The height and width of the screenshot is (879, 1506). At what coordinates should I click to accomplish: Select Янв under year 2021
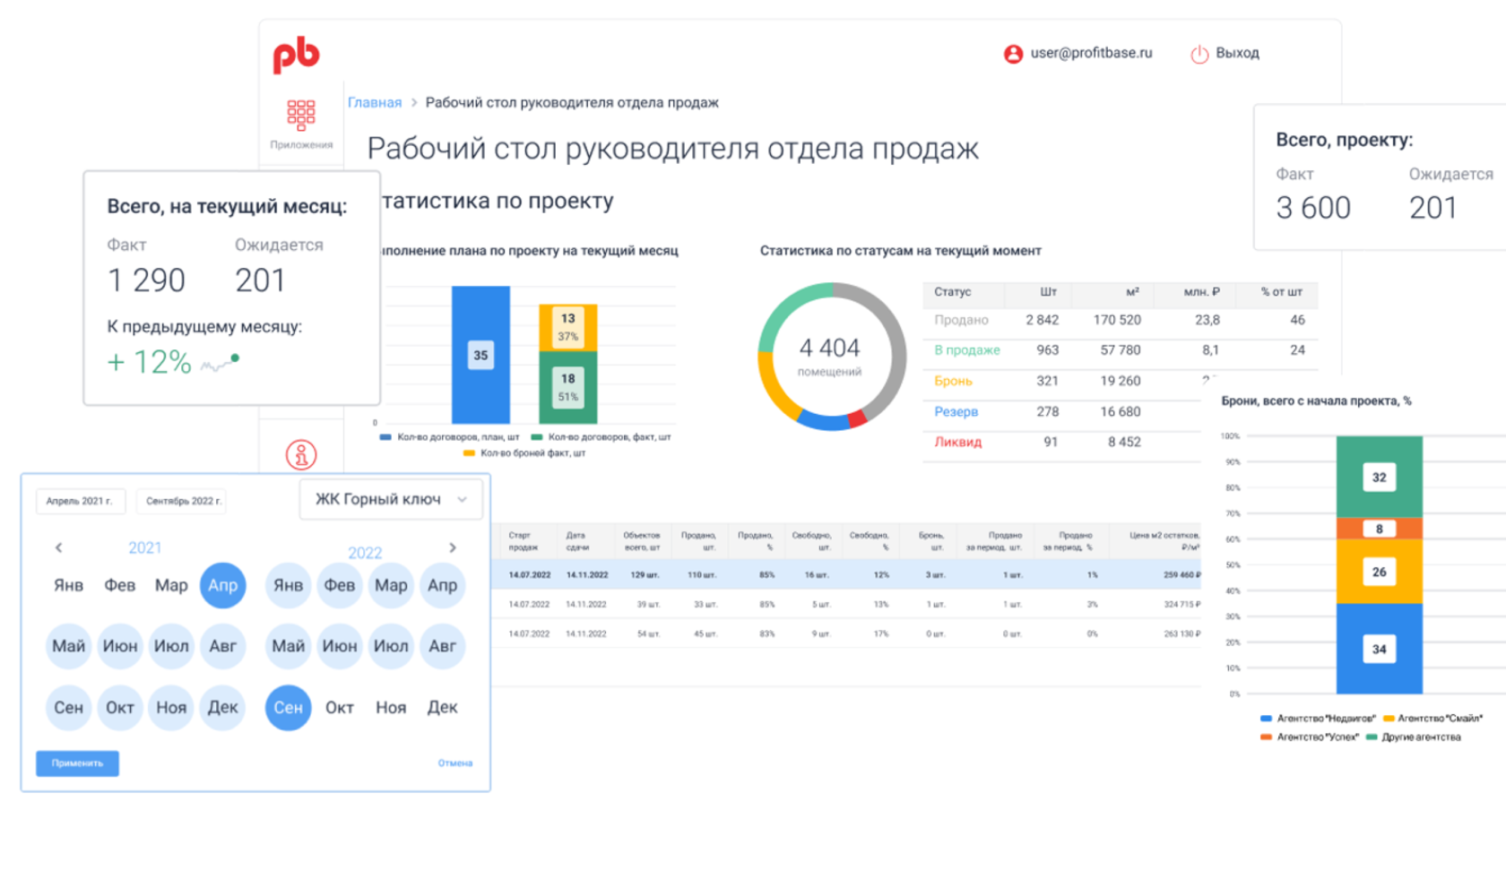68,585
